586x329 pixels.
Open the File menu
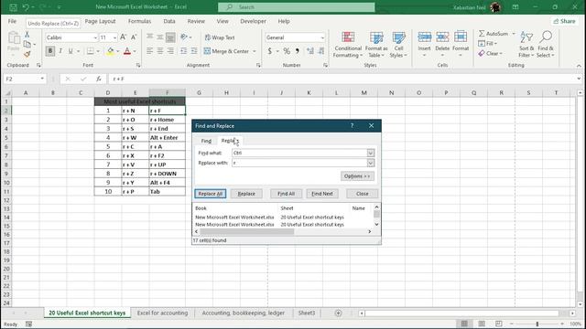[x=12, y=21]
